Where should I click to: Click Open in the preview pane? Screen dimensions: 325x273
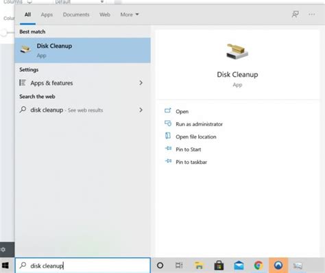(182, 112)
